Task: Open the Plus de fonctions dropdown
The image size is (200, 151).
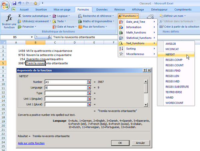Action: click(x=93, y=27)
